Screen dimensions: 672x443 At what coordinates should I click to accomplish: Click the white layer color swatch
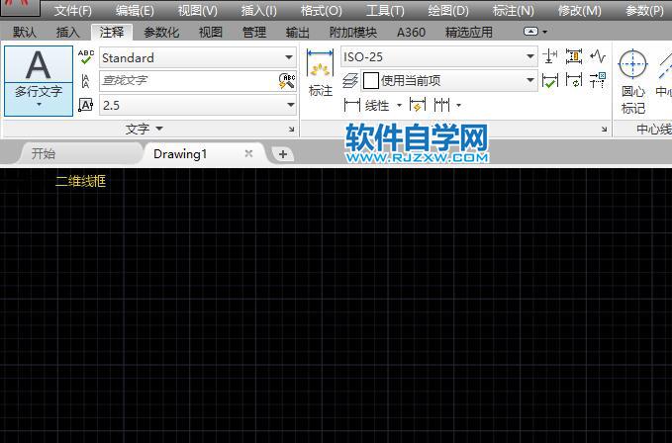click(x=371, y=80)
